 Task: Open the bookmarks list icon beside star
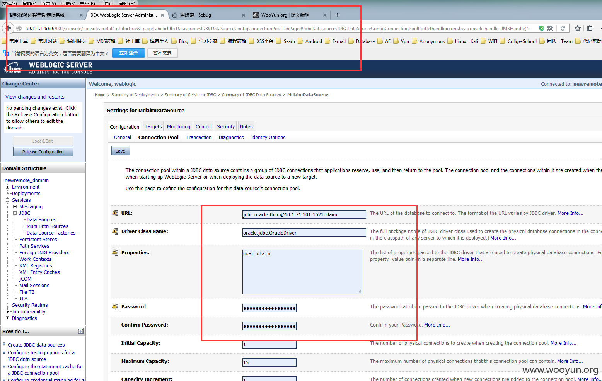(x=590, y=28)
